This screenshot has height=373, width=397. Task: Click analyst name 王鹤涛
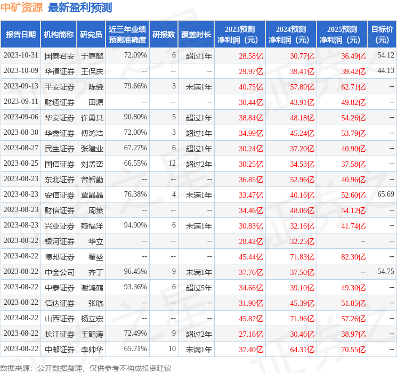[92, 334]
